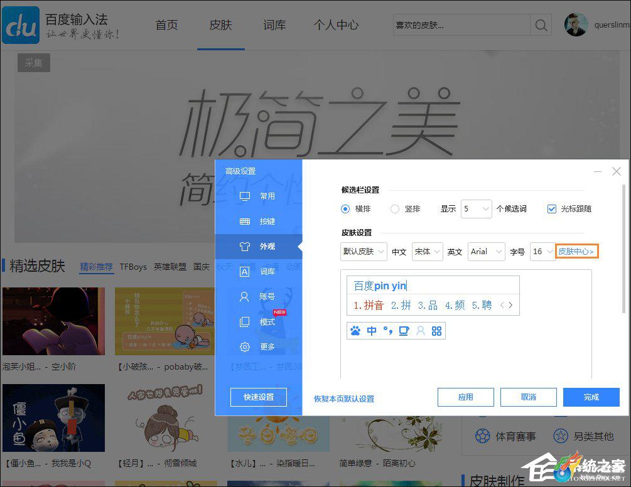Viewport: 631px width, 487px height.
Task: Click the account person icon on status bar
Action: 421,331
